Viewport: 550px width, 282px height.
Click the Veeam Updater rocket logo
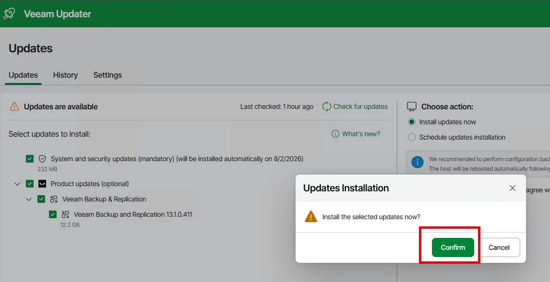click(x=9, y=13)
